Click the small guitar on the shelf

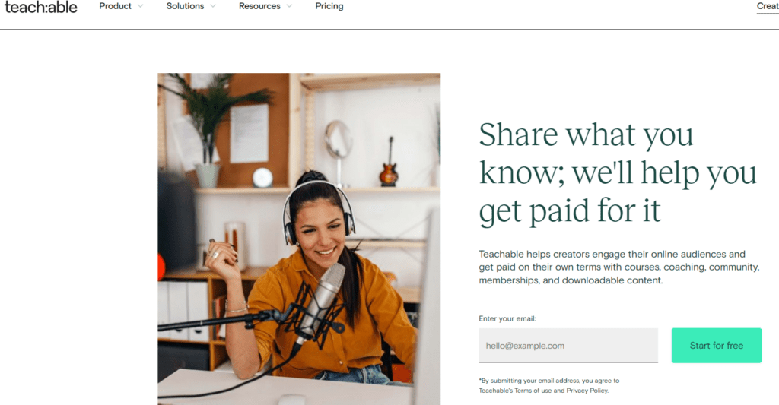tap(389, 163)
